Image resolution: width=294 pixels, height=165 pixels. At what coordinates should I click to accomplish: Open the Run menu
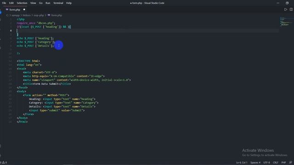coord(48,3)
